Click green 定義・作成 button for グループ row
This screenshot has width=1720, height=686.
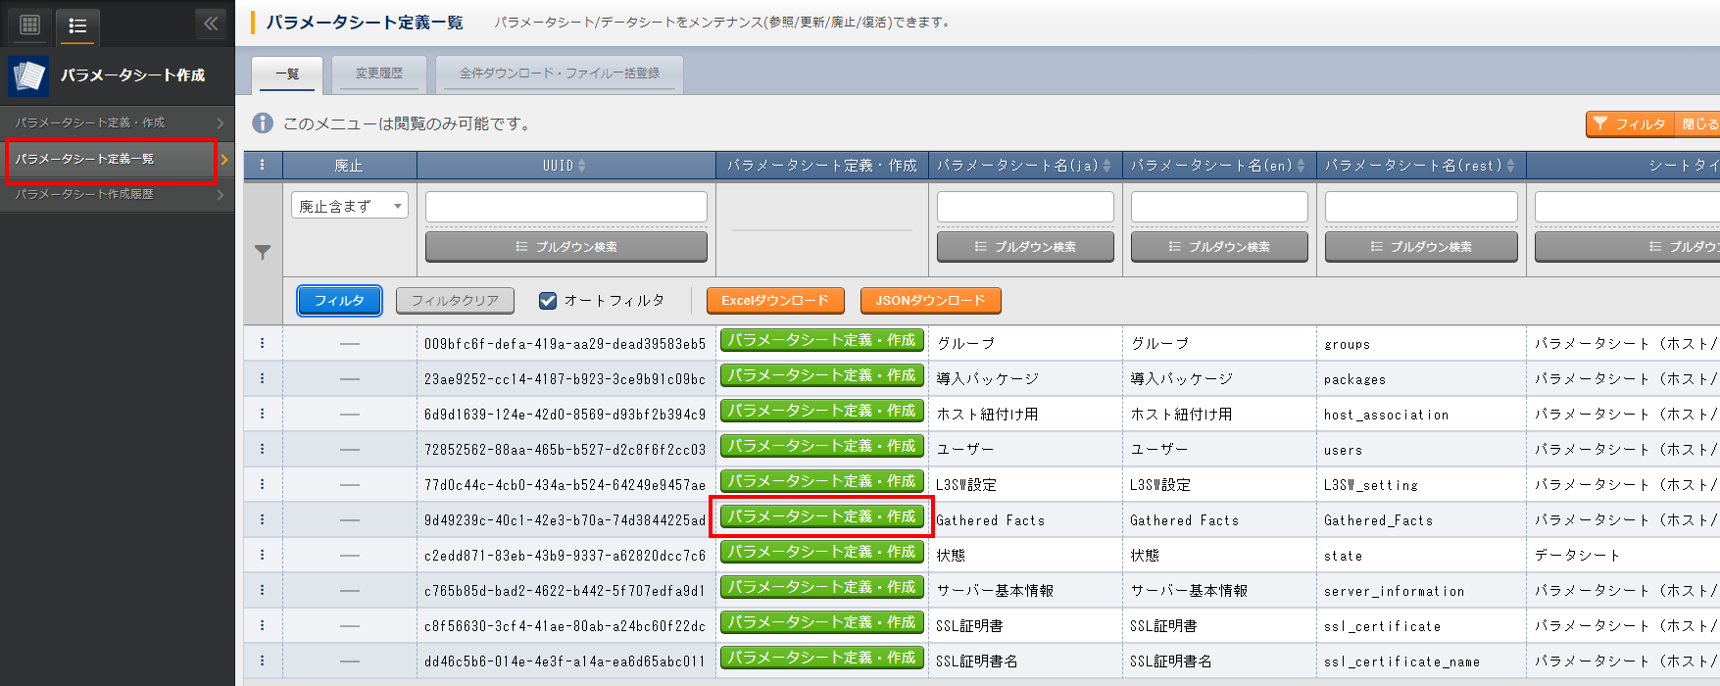pyautogui.click(x=822, y=340)
